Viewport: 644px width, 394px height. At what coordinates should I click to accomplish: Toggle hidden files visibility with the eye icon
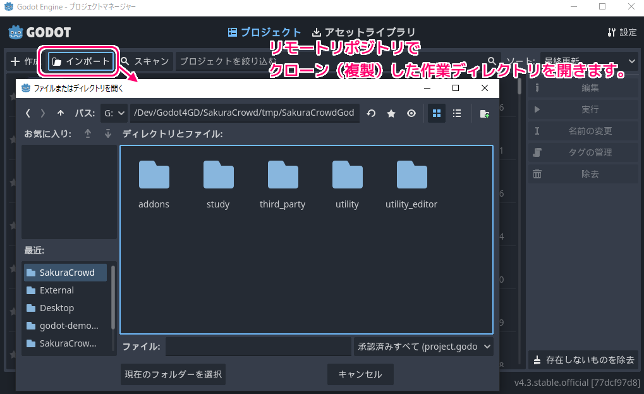pos(411,113)
